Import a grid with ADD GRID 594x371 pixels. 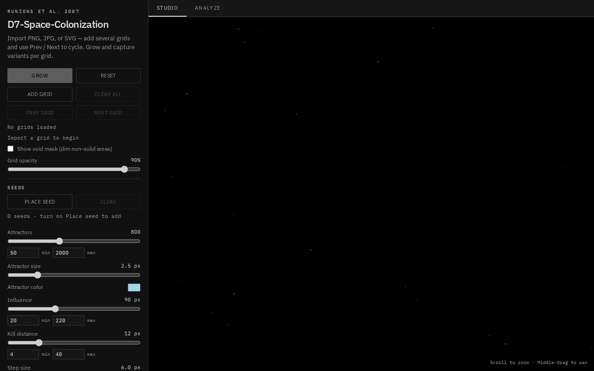point(40,94)
